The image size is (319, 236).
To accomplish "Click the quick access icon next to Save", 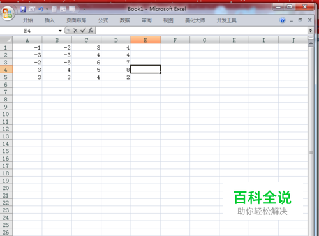I will click(32, 10).
